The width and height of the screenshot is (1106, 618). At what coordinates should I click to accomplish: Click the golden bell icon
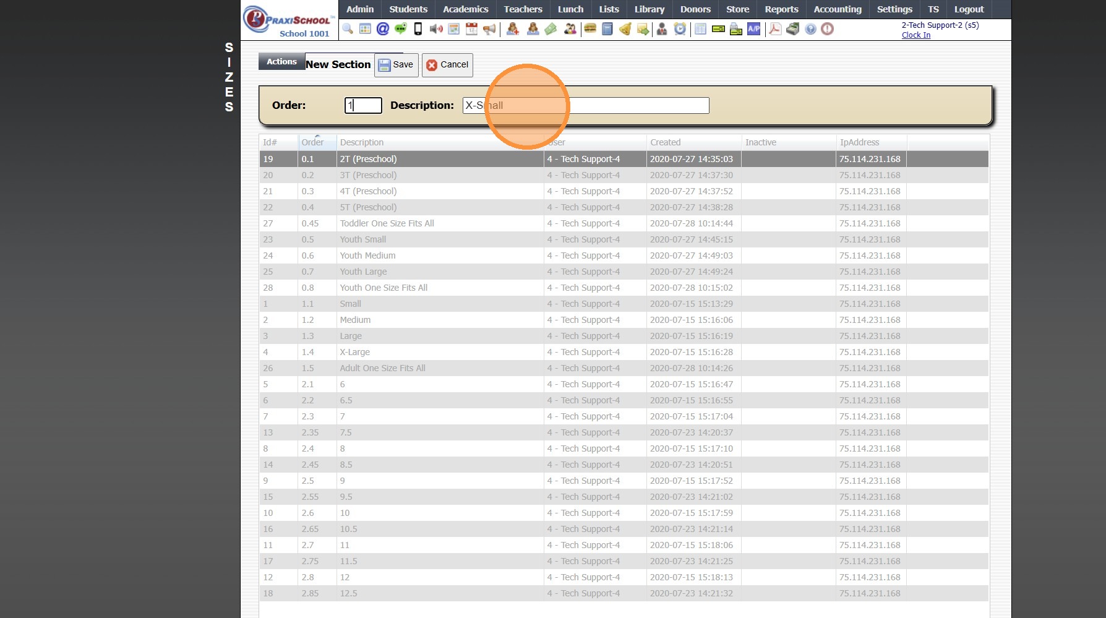(625, 29)
